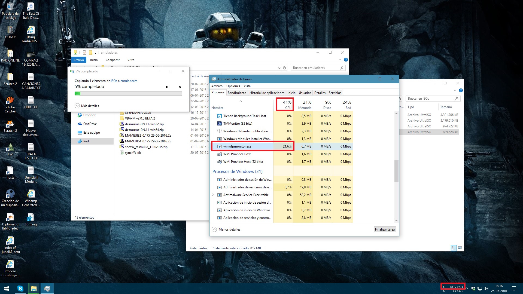Image resolution: width=523 pixels, height=294 pixels.
Task: Click the Properties icon in emuladores quick access toolbar
Action: click(84, 53)
